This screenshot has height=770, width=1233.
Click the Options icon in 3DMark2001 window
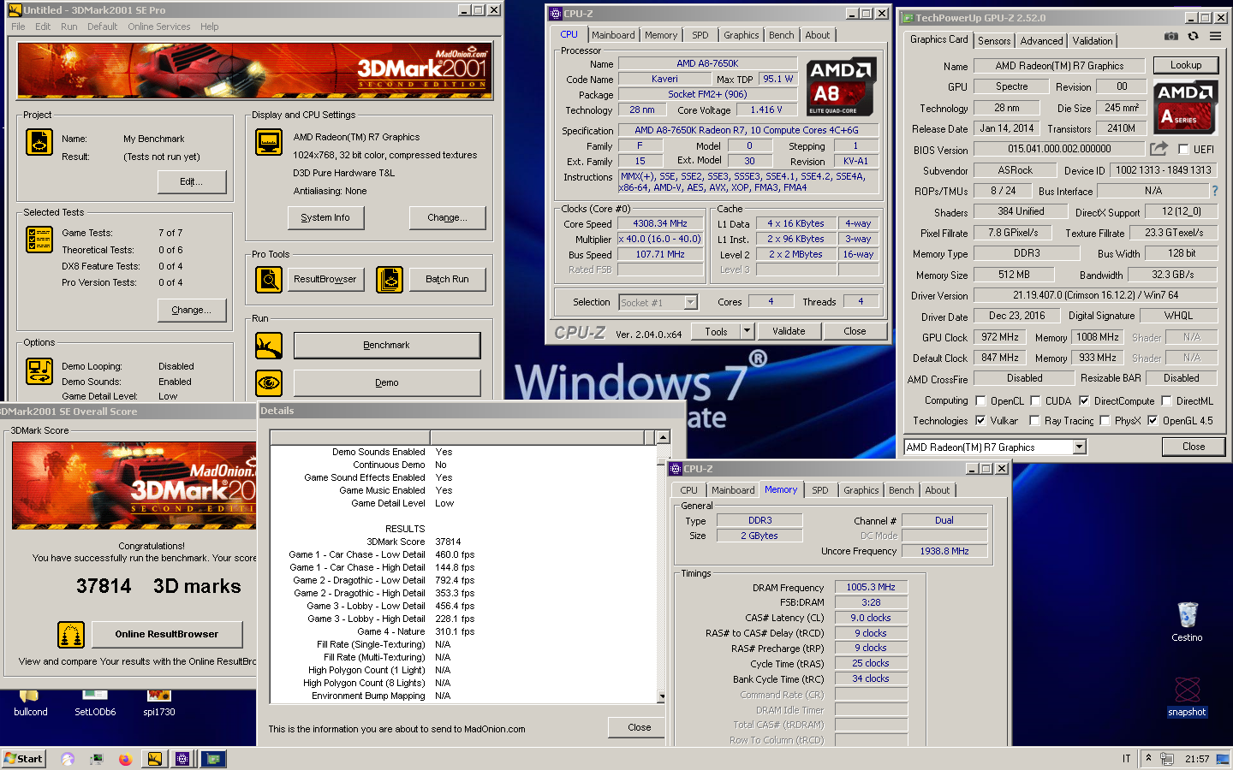point(39,371)
